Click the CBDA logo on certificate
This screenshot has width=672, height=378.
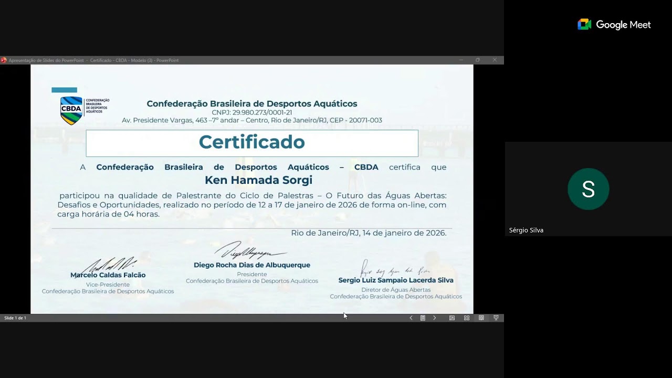coord(84,110)
